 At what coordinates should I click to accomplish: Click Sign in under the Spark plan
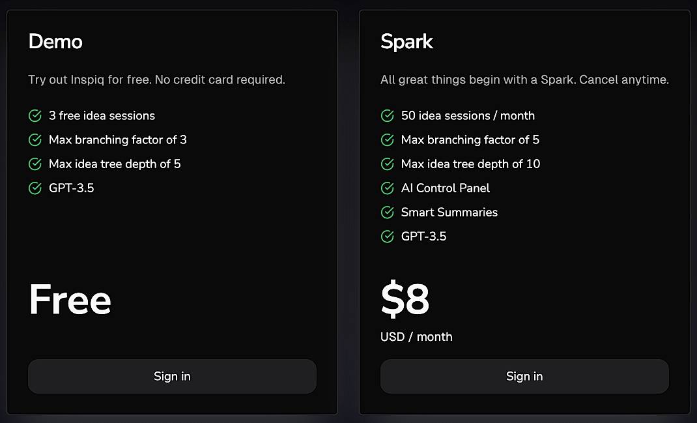(524, 376)
